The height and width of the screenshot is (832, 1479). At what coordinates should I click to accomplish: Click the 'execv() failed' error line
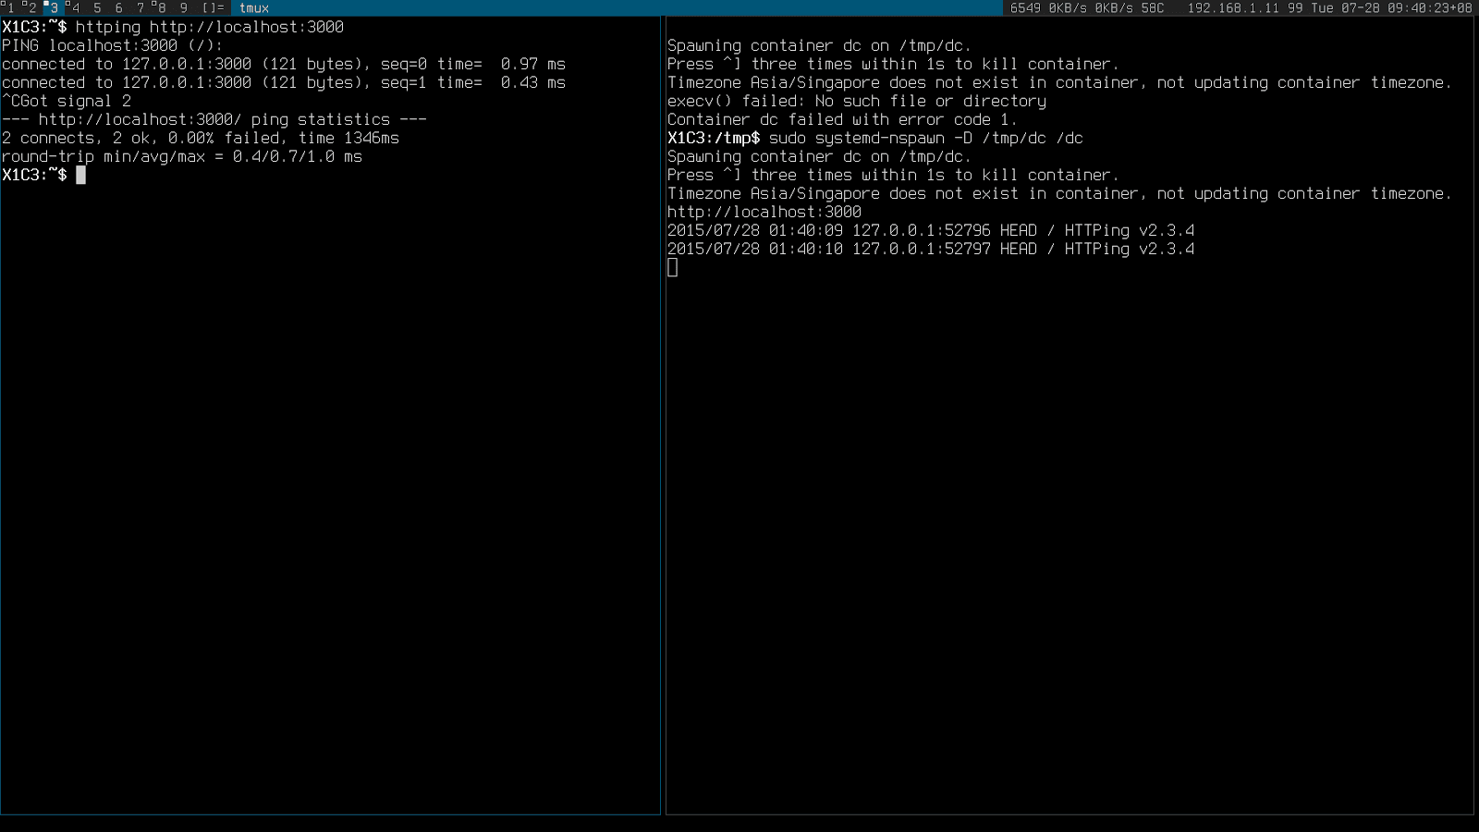[857, 101]
